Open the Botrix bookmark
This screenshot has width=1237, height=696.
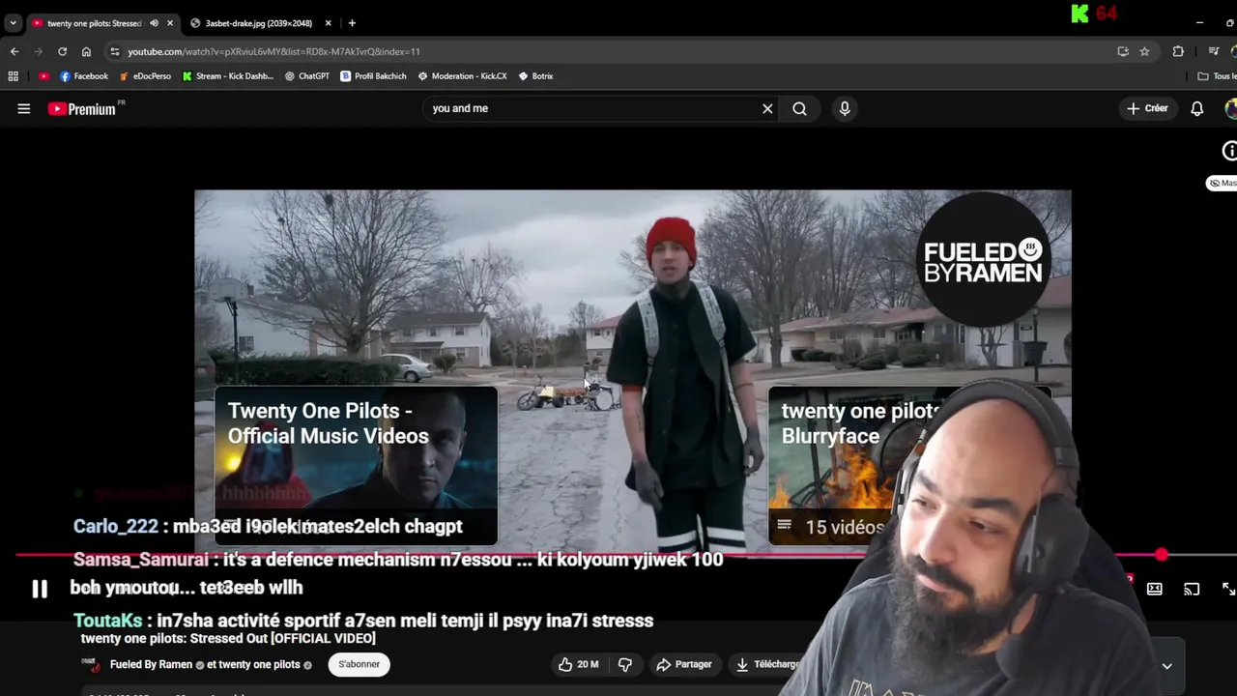point(535,76)
